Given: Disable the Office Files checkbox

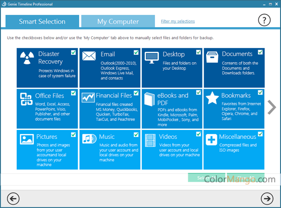Looking at the screenshot, I should pos(74,93).
